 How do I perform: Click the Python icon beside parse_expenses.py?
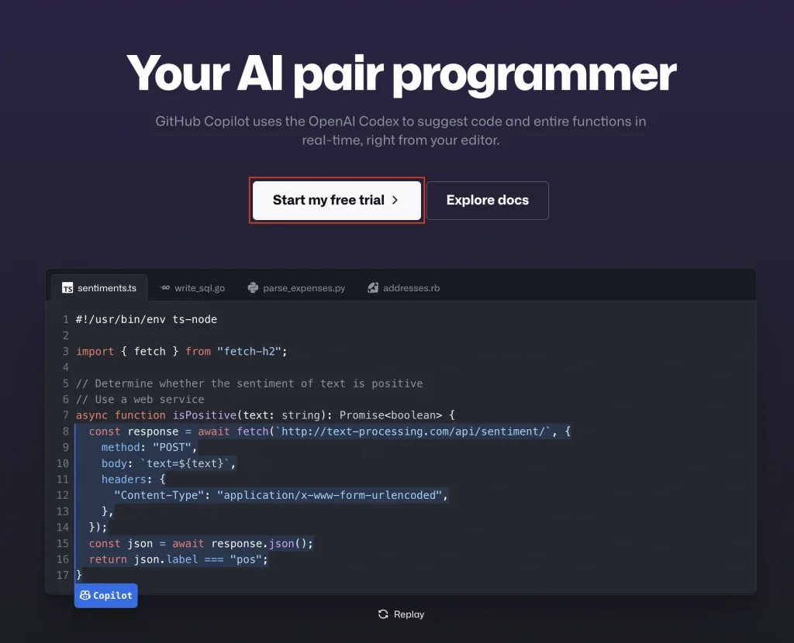coord(253,288)
